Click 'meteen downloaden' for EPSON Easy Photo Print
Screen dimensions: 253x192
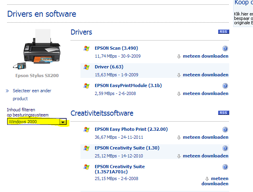pyautogui.click(x=205, y=137)
